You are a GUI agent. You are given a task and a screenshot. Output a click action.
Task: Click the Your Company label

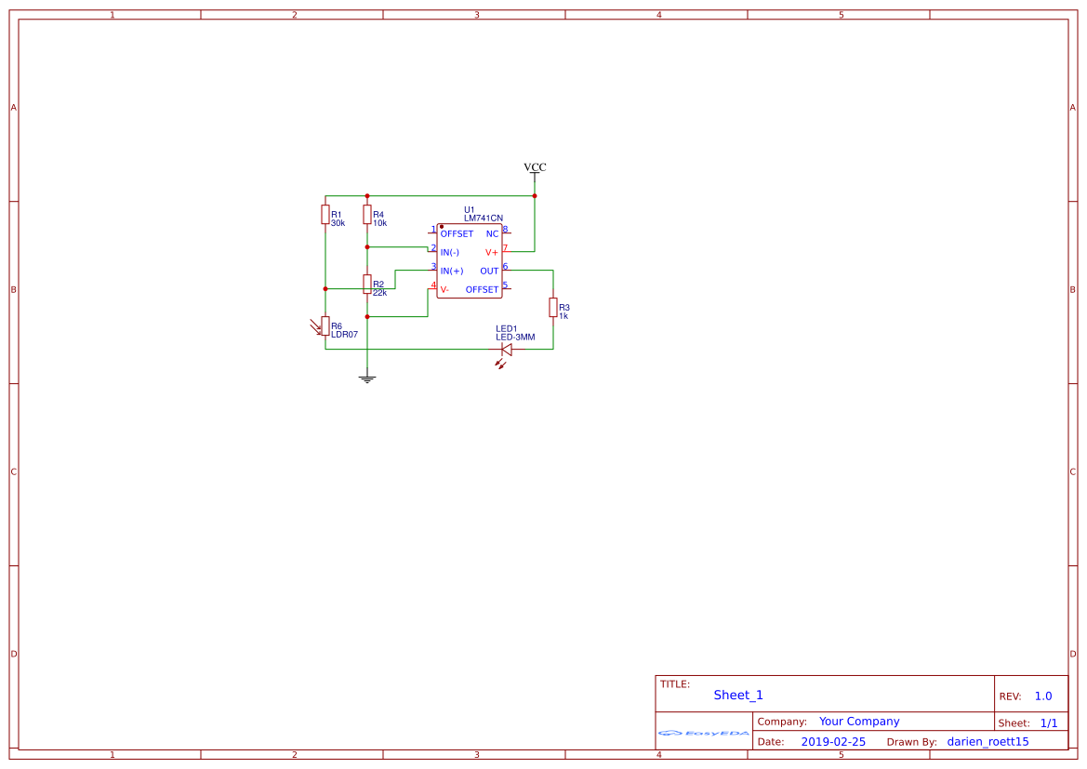click(x=858, y=721)
